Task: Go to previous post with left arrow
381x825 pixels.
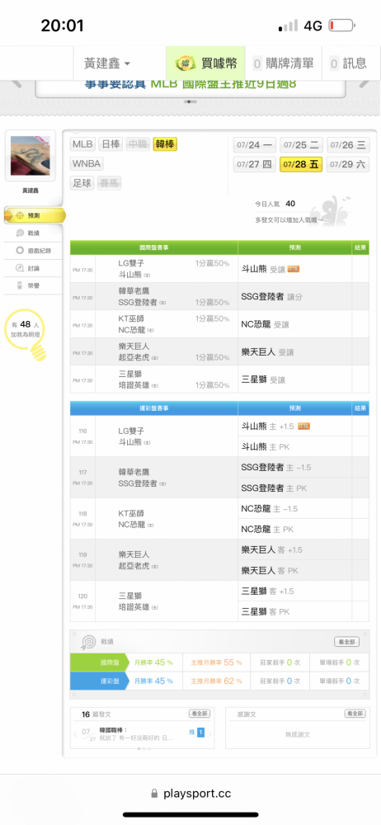Action: 75,733
